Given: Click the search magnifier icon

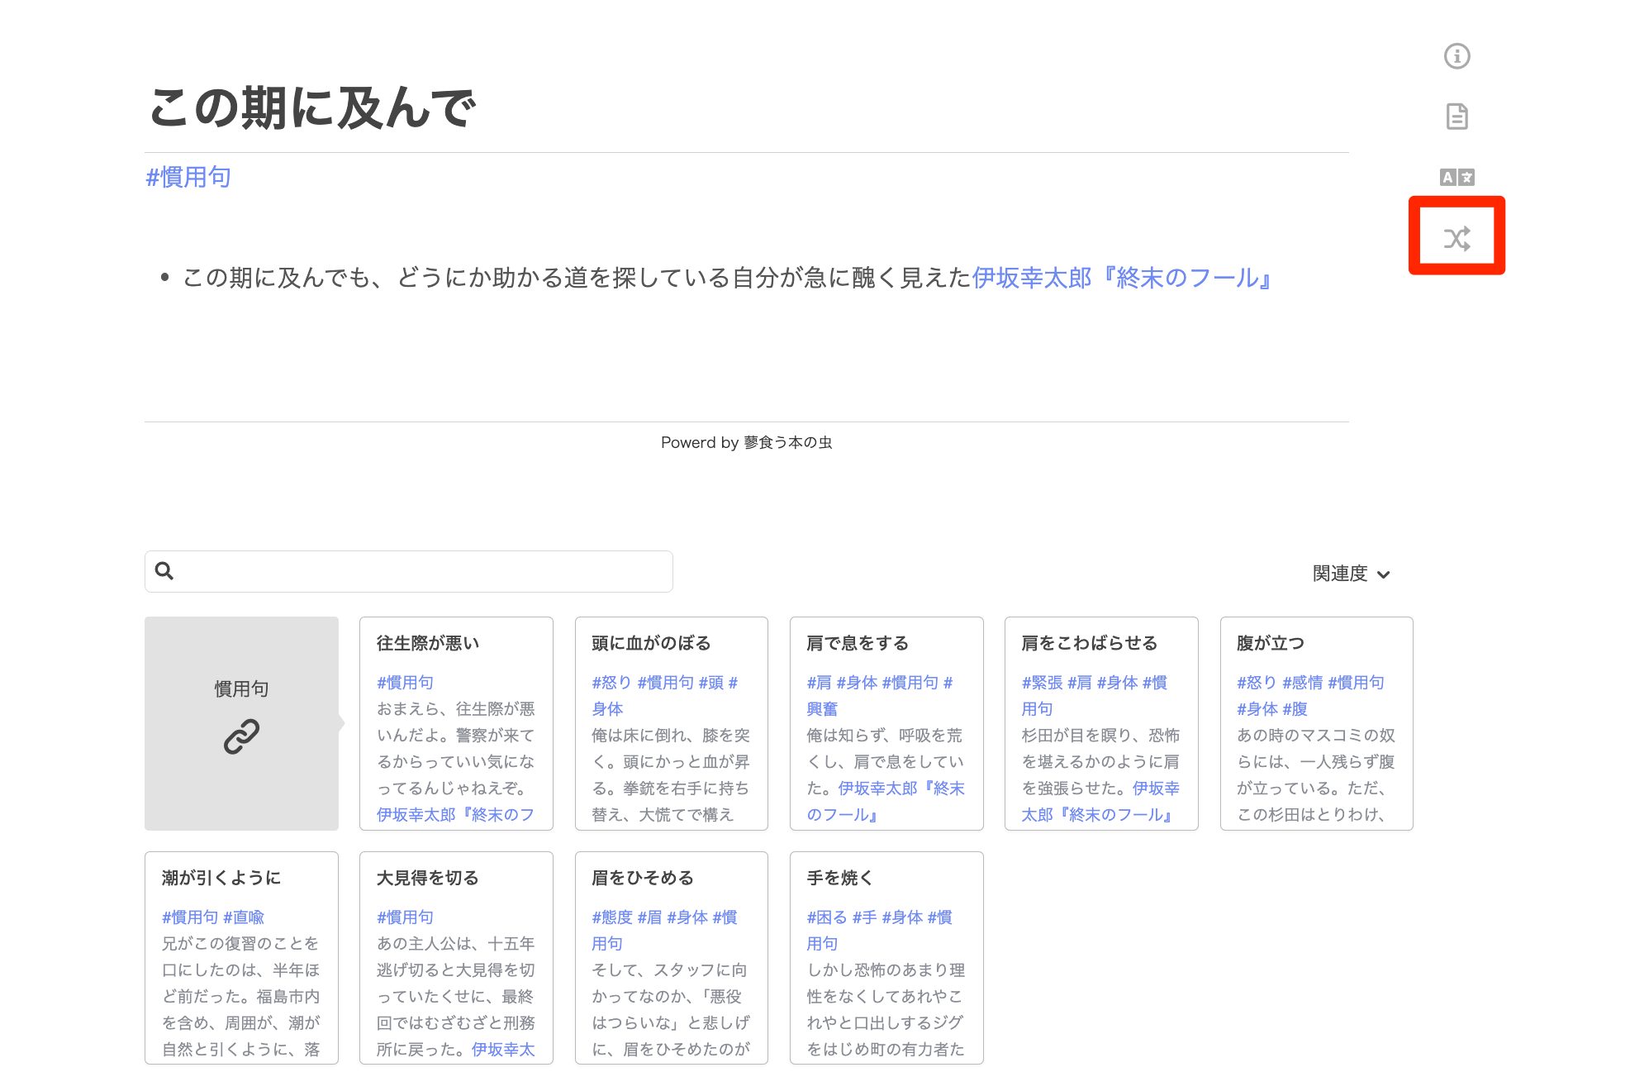Looking at the screenshot, I should tap(164, 571).
